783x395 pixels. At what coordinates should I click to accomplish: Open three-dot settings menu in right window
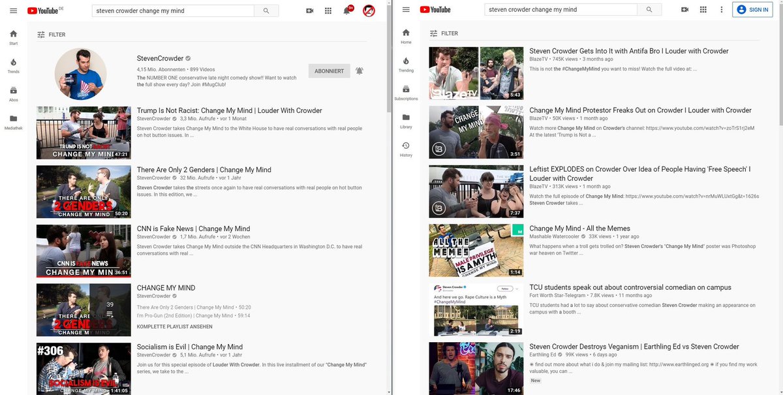pyautogui.click(x=721, y=9)
